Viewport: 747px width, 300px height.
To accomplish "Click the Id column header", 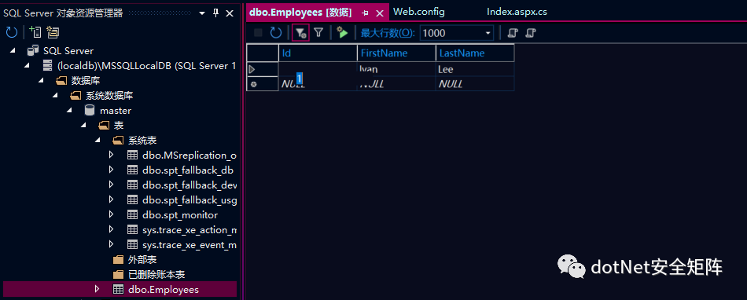I will click(318, 53).
